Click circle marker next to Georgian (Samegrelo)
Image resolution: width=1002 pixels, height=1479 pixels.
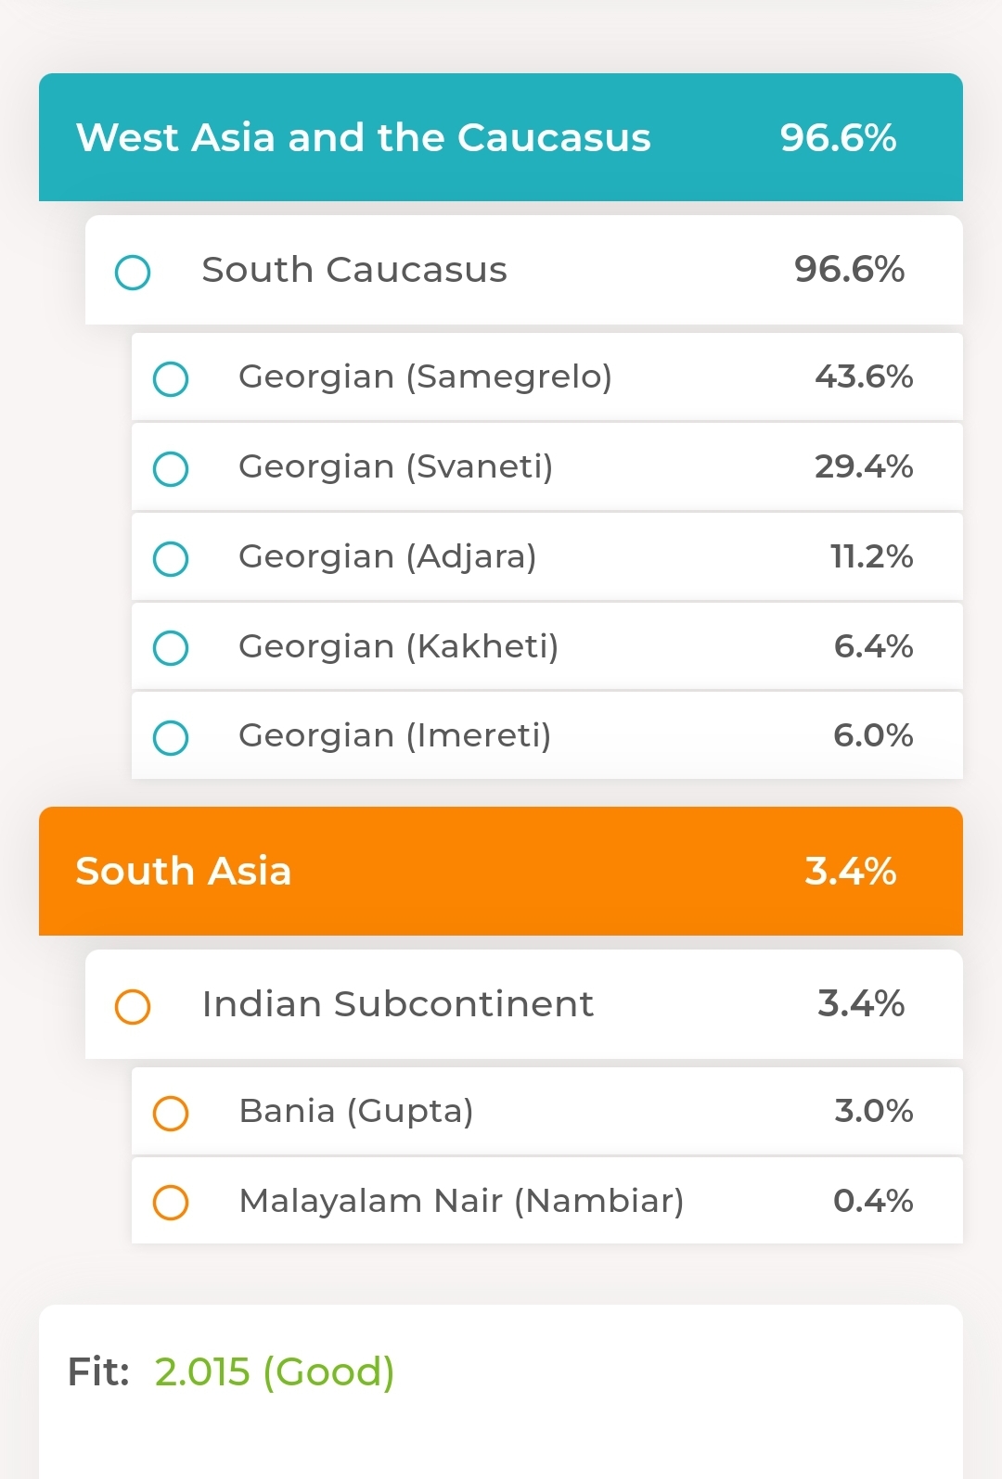click(x=171, y=379)
